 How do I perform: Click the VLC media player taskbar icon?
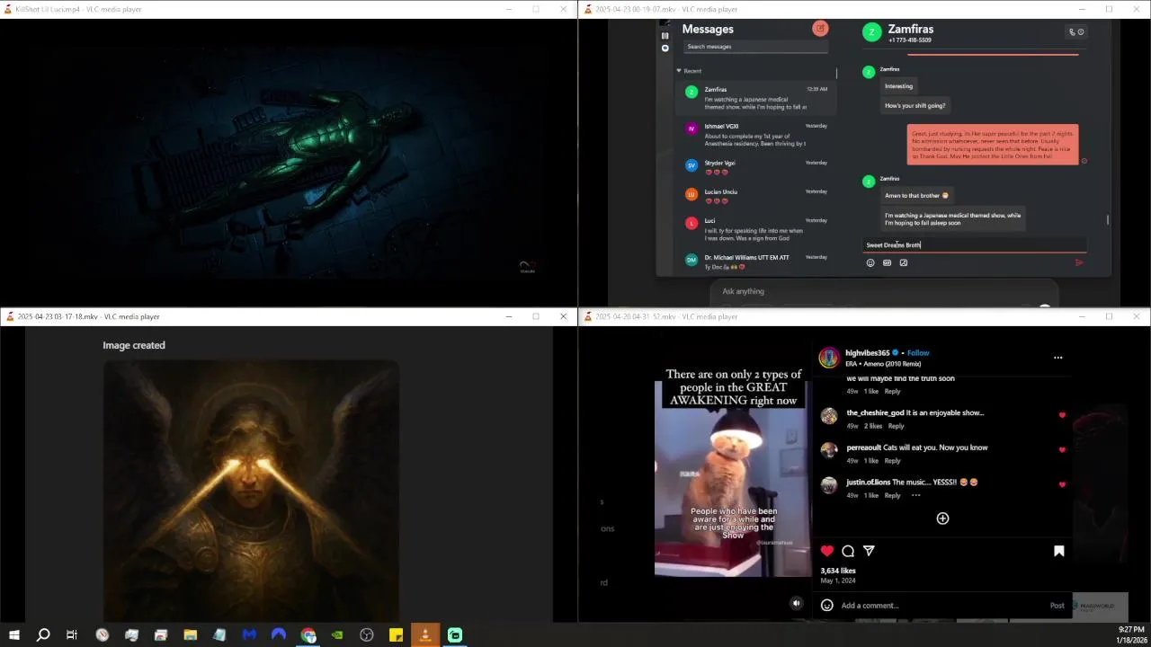425,635
